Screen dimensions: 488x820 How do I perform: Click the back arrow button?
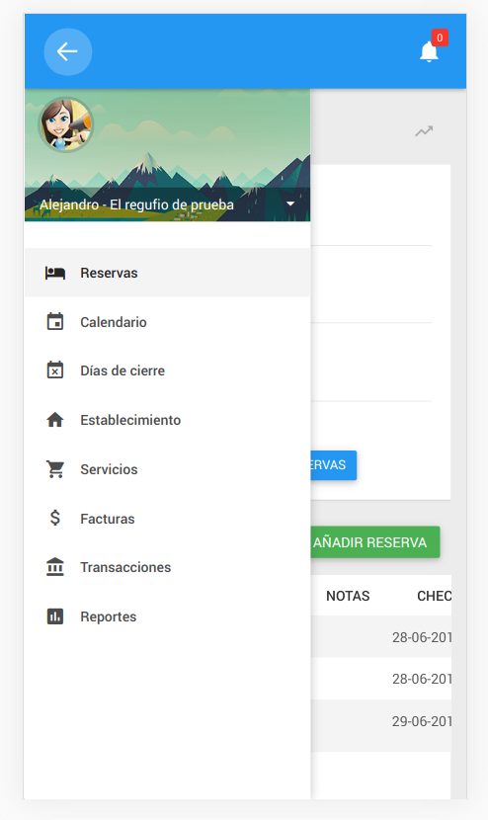coord(67,51)
